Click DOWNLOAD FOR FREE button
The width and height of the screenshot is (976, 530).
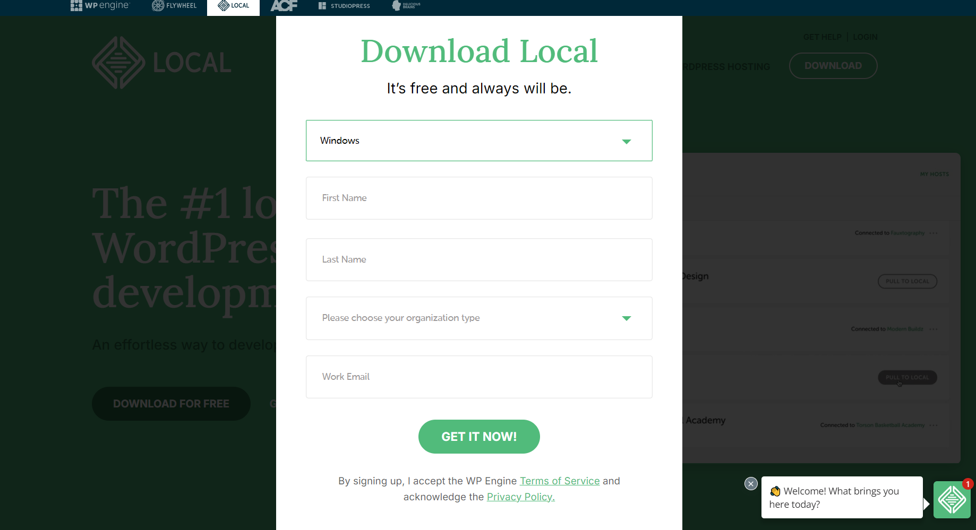click(171, 404)
